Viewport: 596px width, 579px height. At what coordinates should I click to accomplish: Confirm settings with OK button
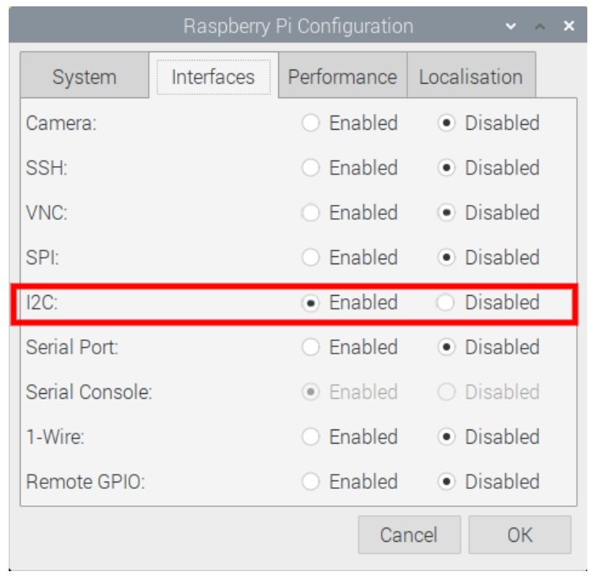(519, 535)
